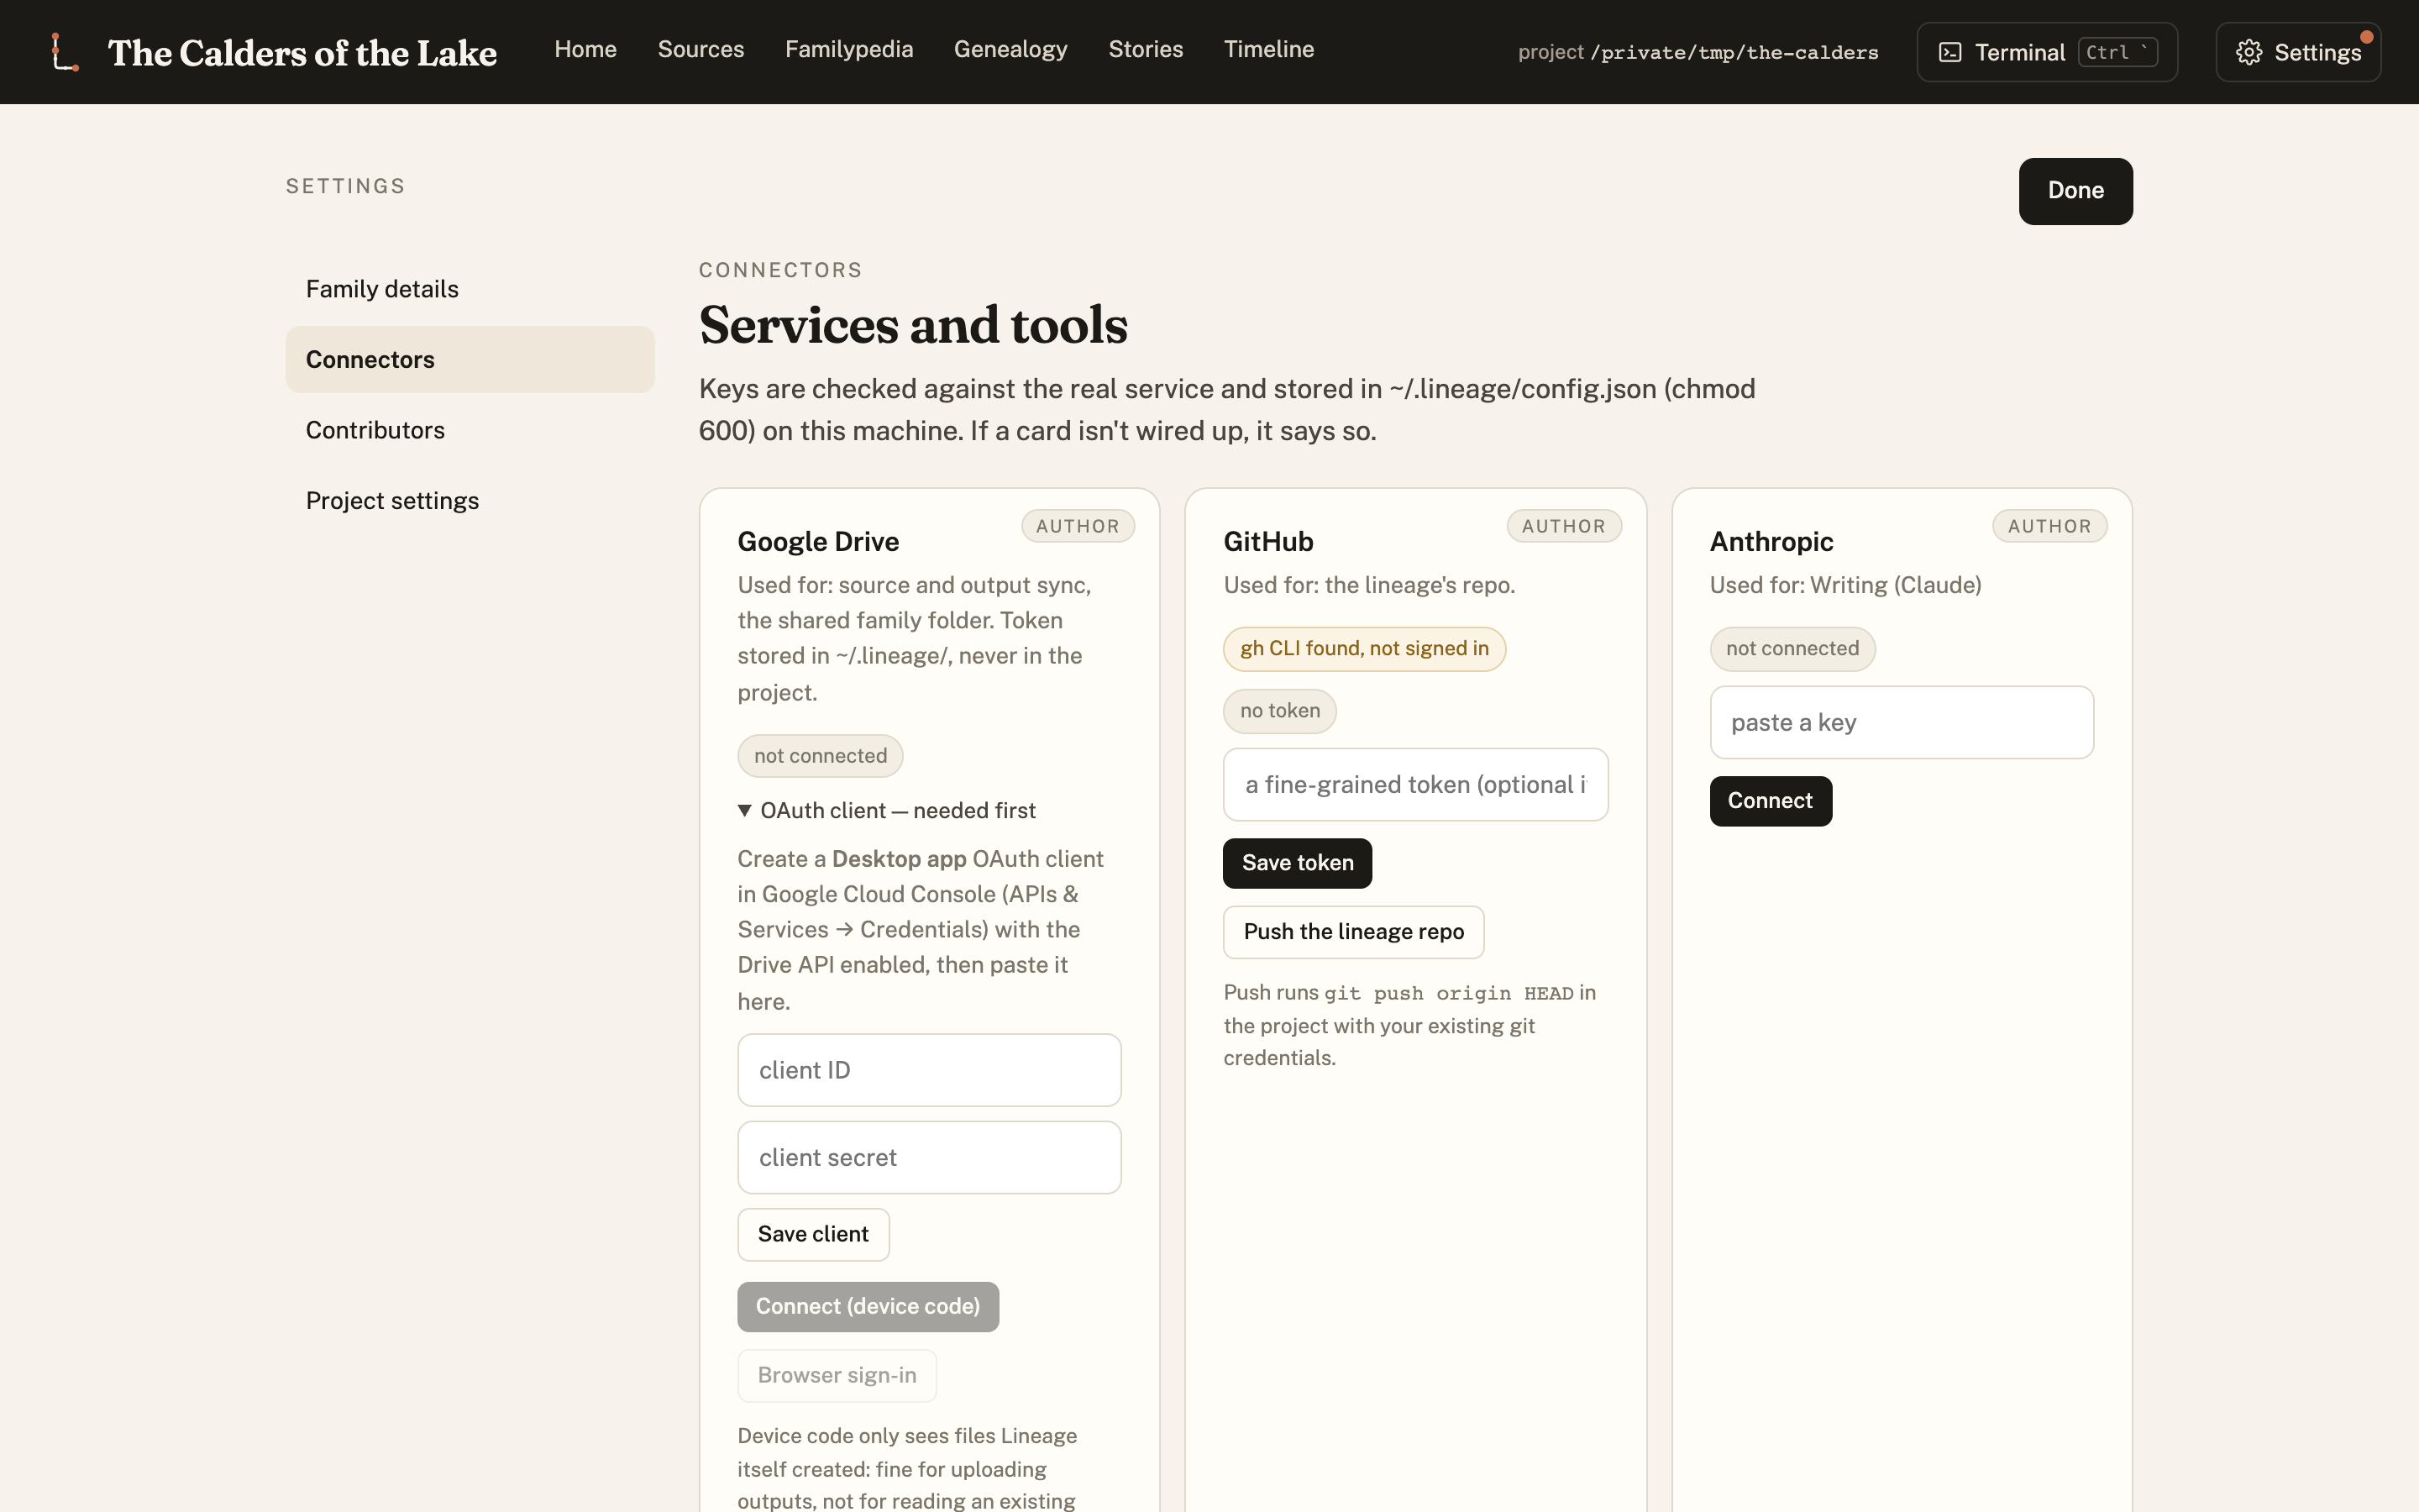Open the Home nav item

(x=585, y=49)
